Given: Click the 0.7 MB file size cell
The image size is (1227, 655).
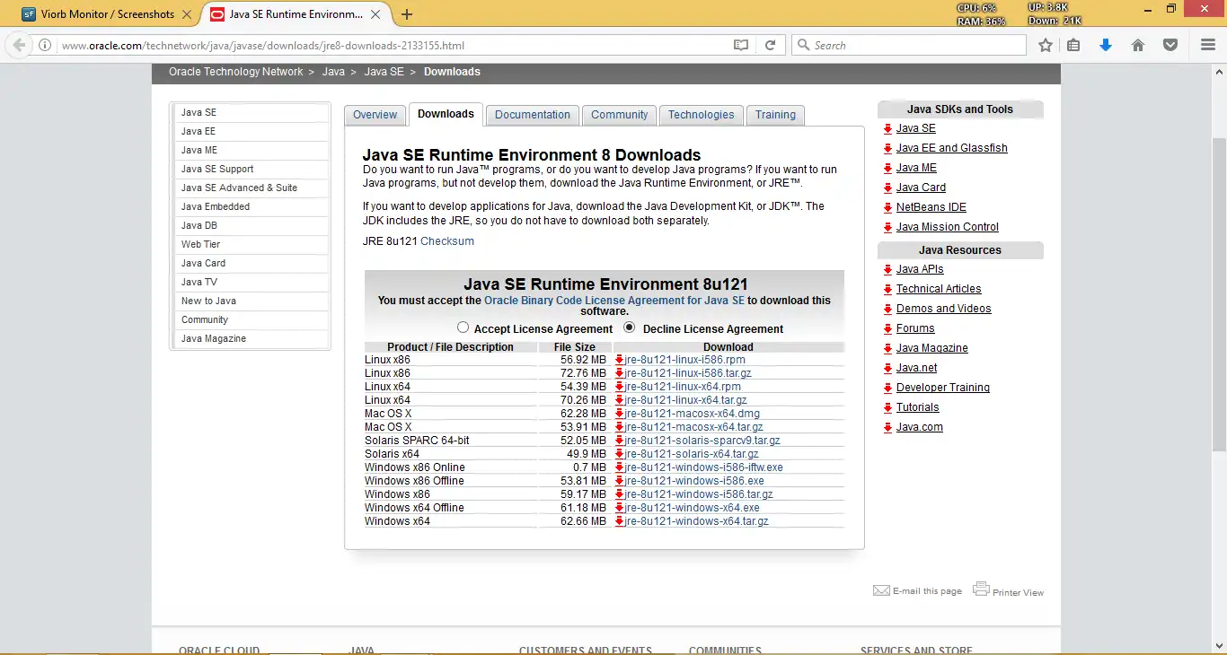Looking at the screenshot, I should 589,467.
